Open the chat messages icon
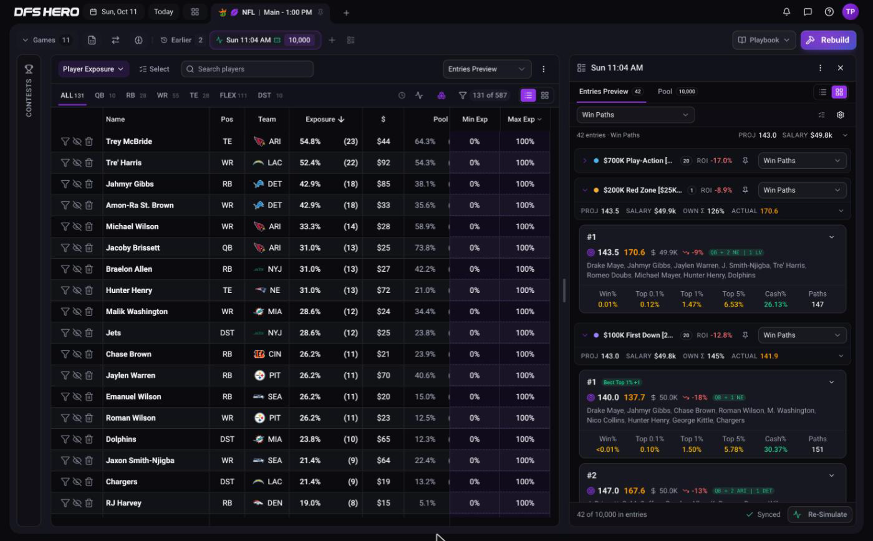 [808, 12]
